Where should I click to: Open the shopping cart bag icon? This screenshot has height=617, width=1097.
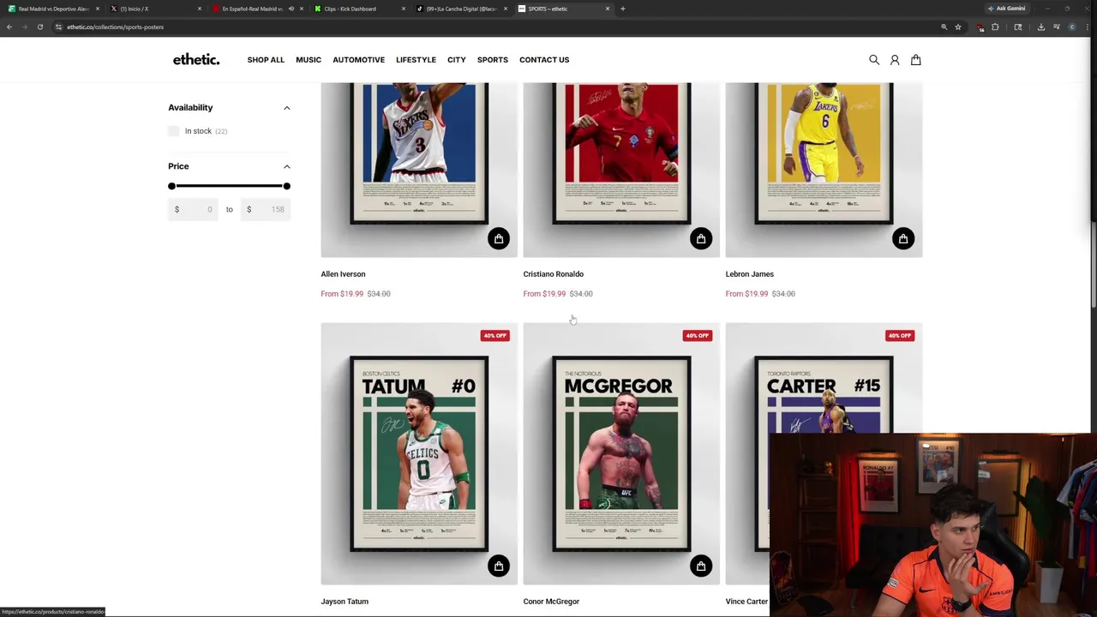pyautogui.click(x=916, y=60)
